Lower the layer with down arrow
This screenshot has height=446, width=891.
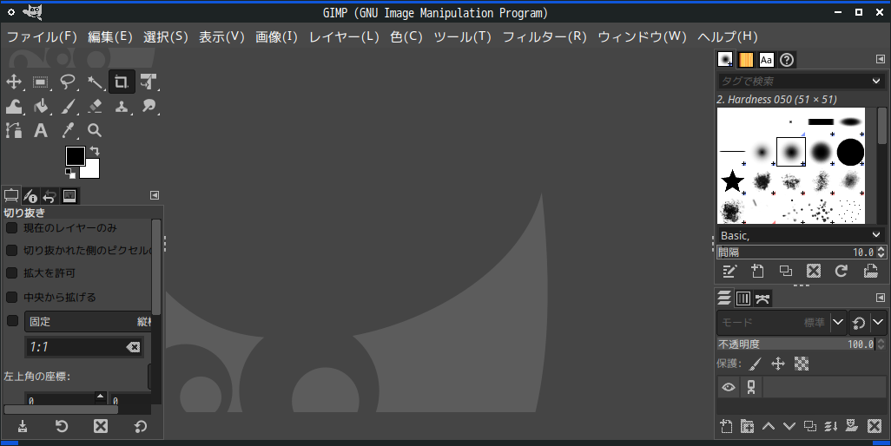pyautogui.click(x=789, y=426)
